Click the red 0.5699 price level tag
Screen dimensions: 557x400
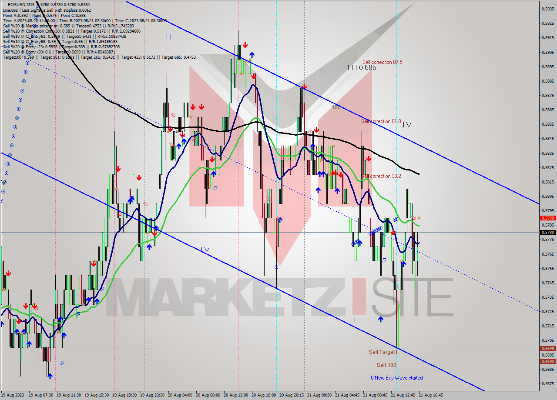tap(547, 348)
